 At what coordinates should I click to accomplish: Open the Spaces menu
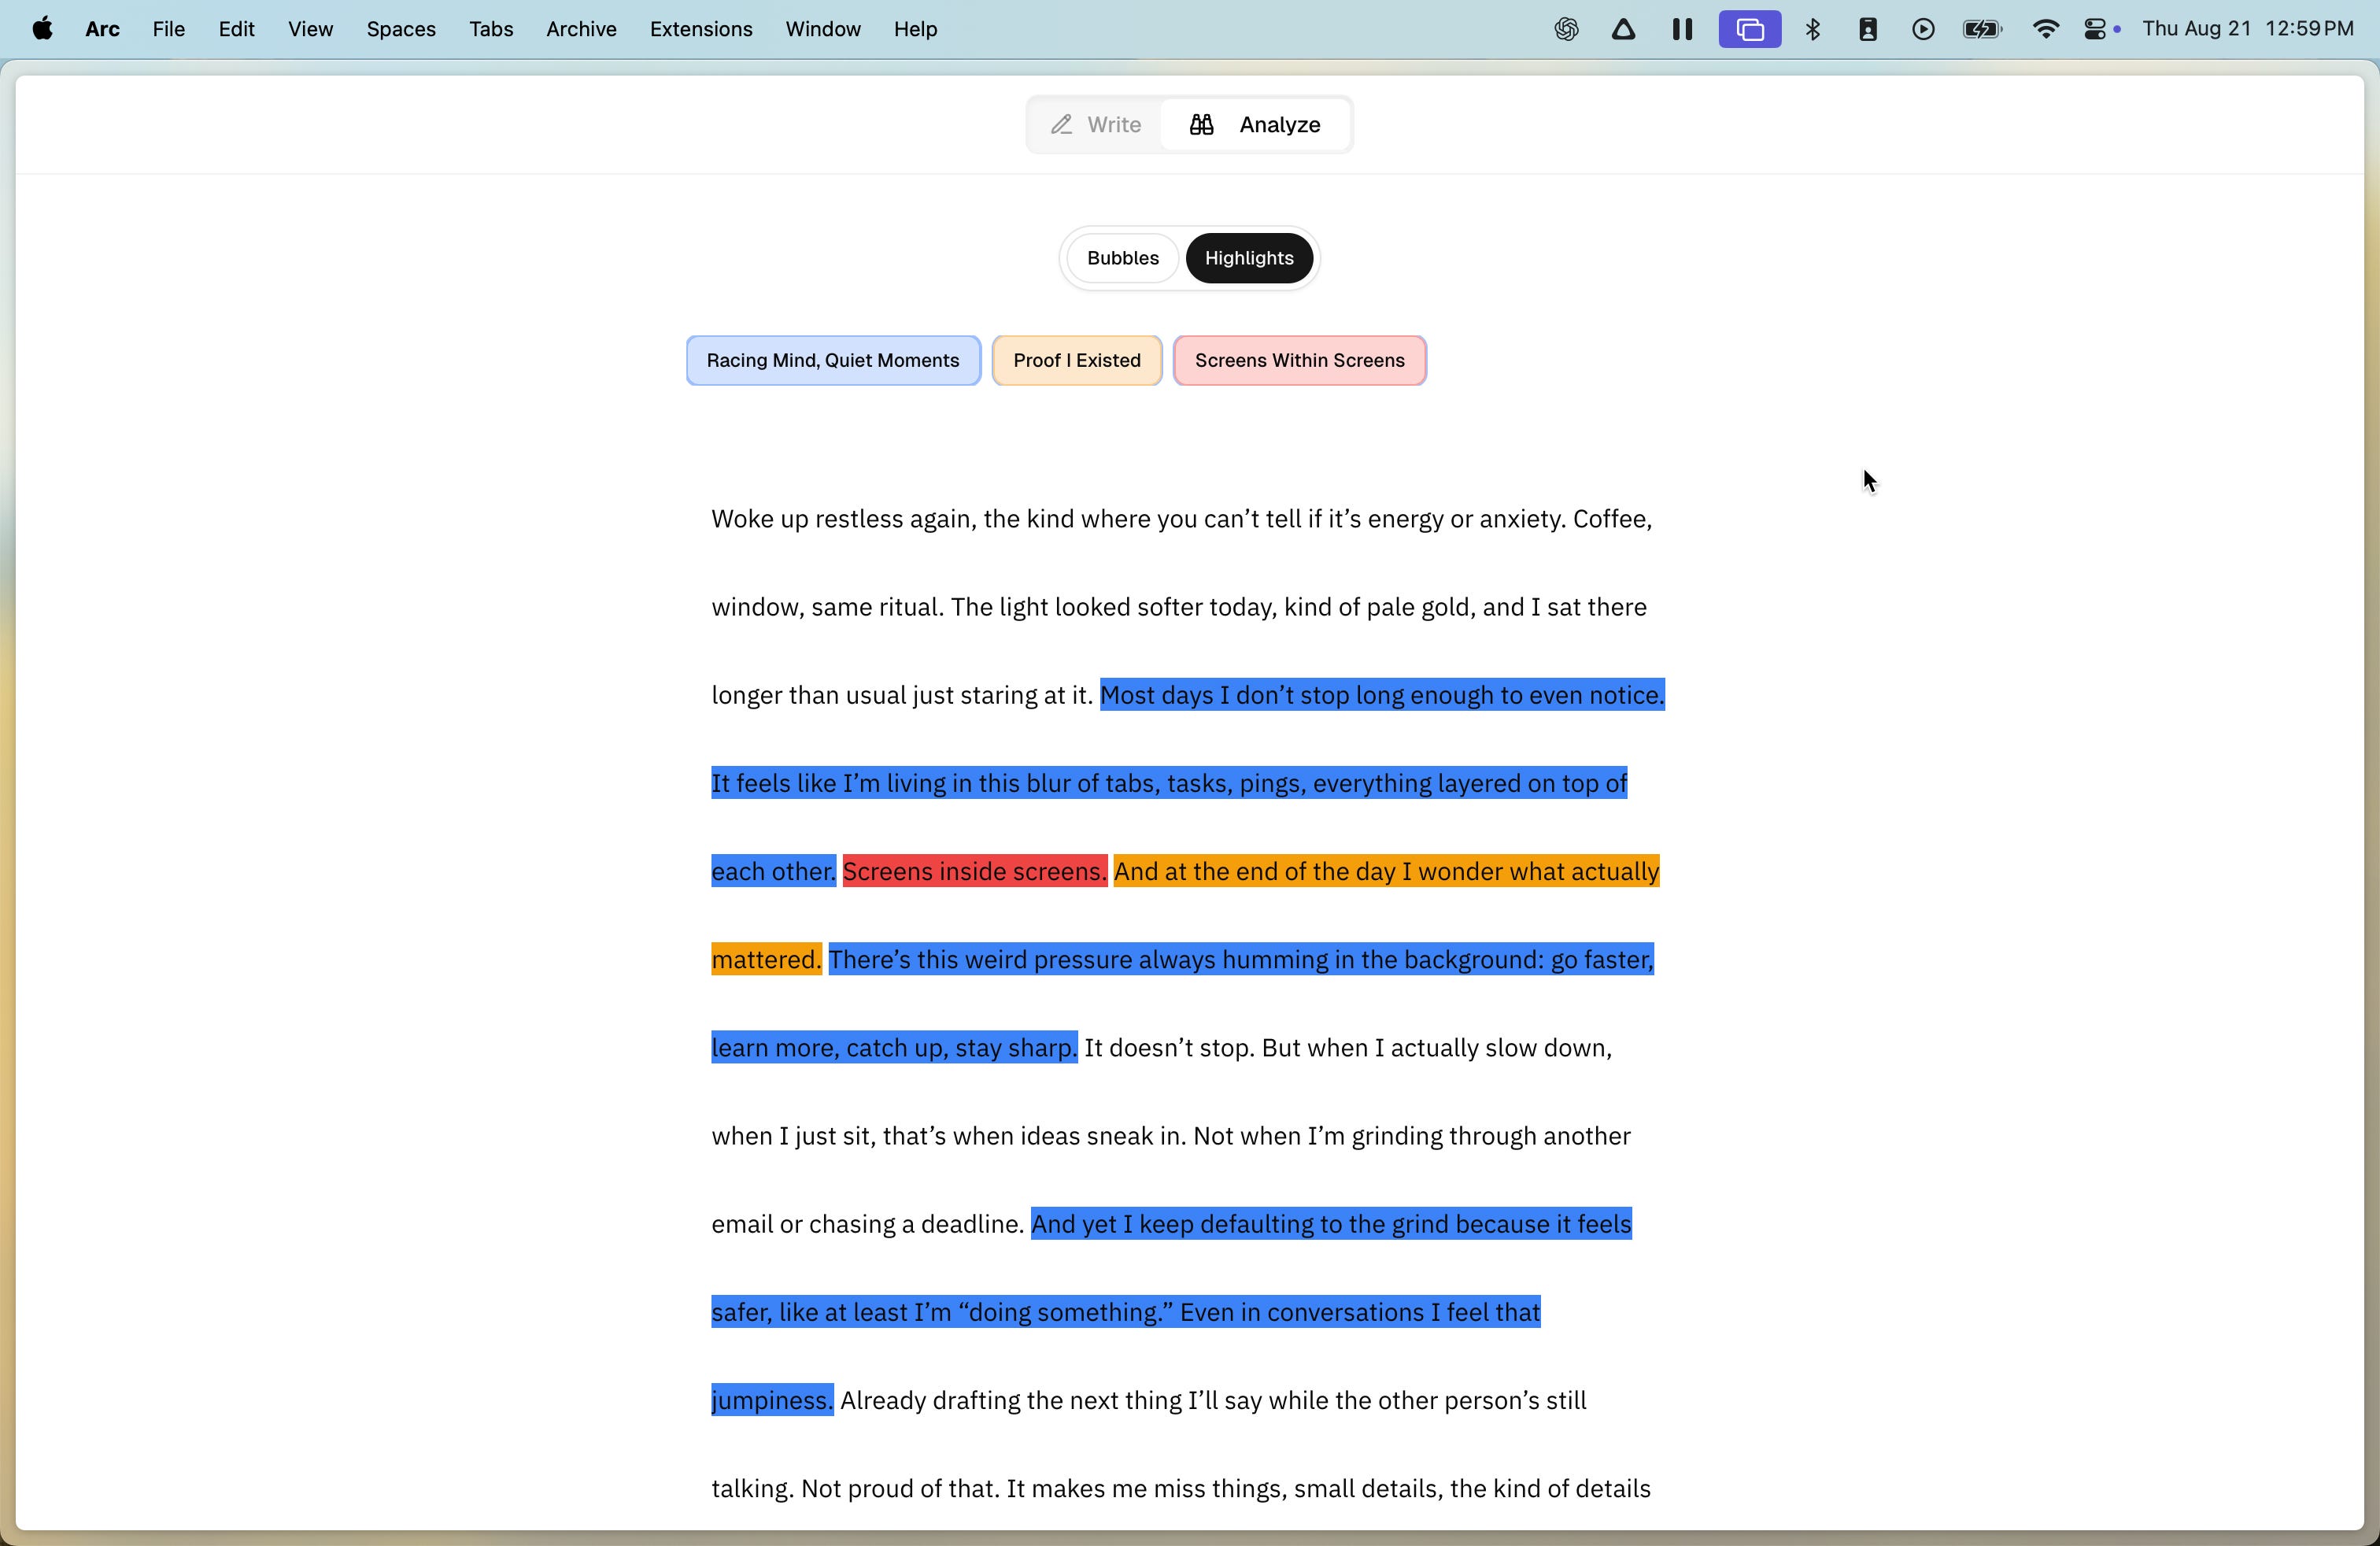[x=400, y=29]
